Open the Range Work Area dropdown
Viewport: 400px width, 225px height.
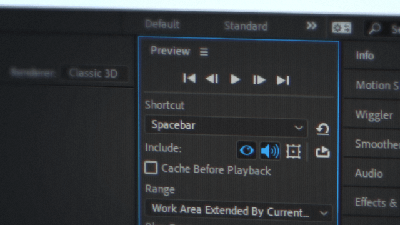pyautogui.click(x=239, y=211)
